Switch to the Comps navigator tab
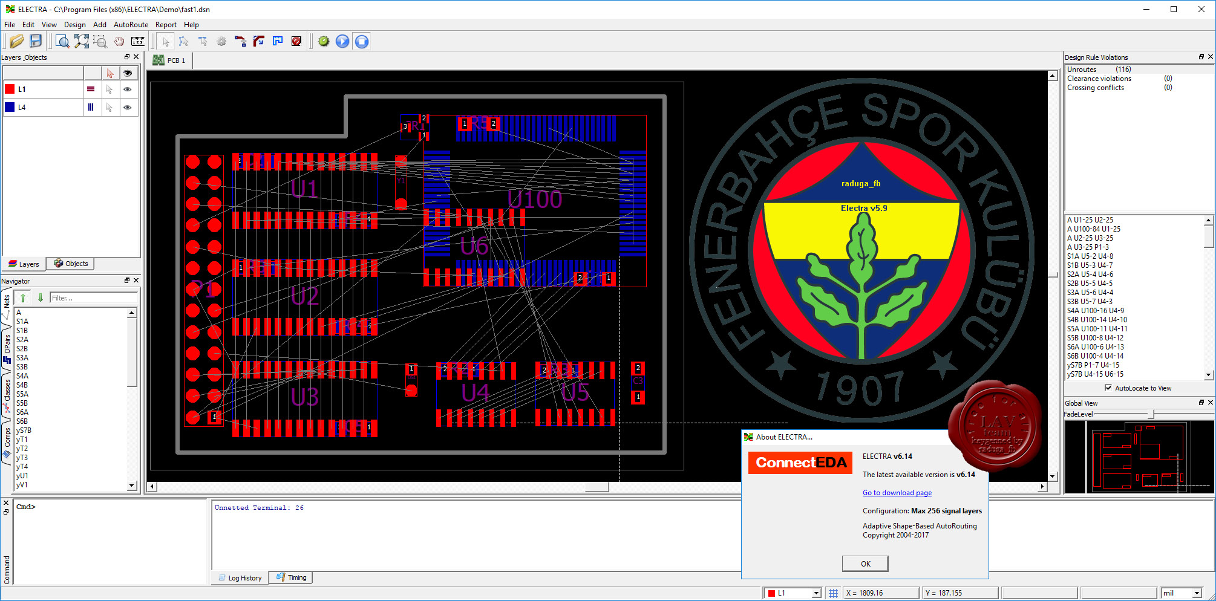The width and height of the screenshot is (1216, 601). tap(7, 442)
